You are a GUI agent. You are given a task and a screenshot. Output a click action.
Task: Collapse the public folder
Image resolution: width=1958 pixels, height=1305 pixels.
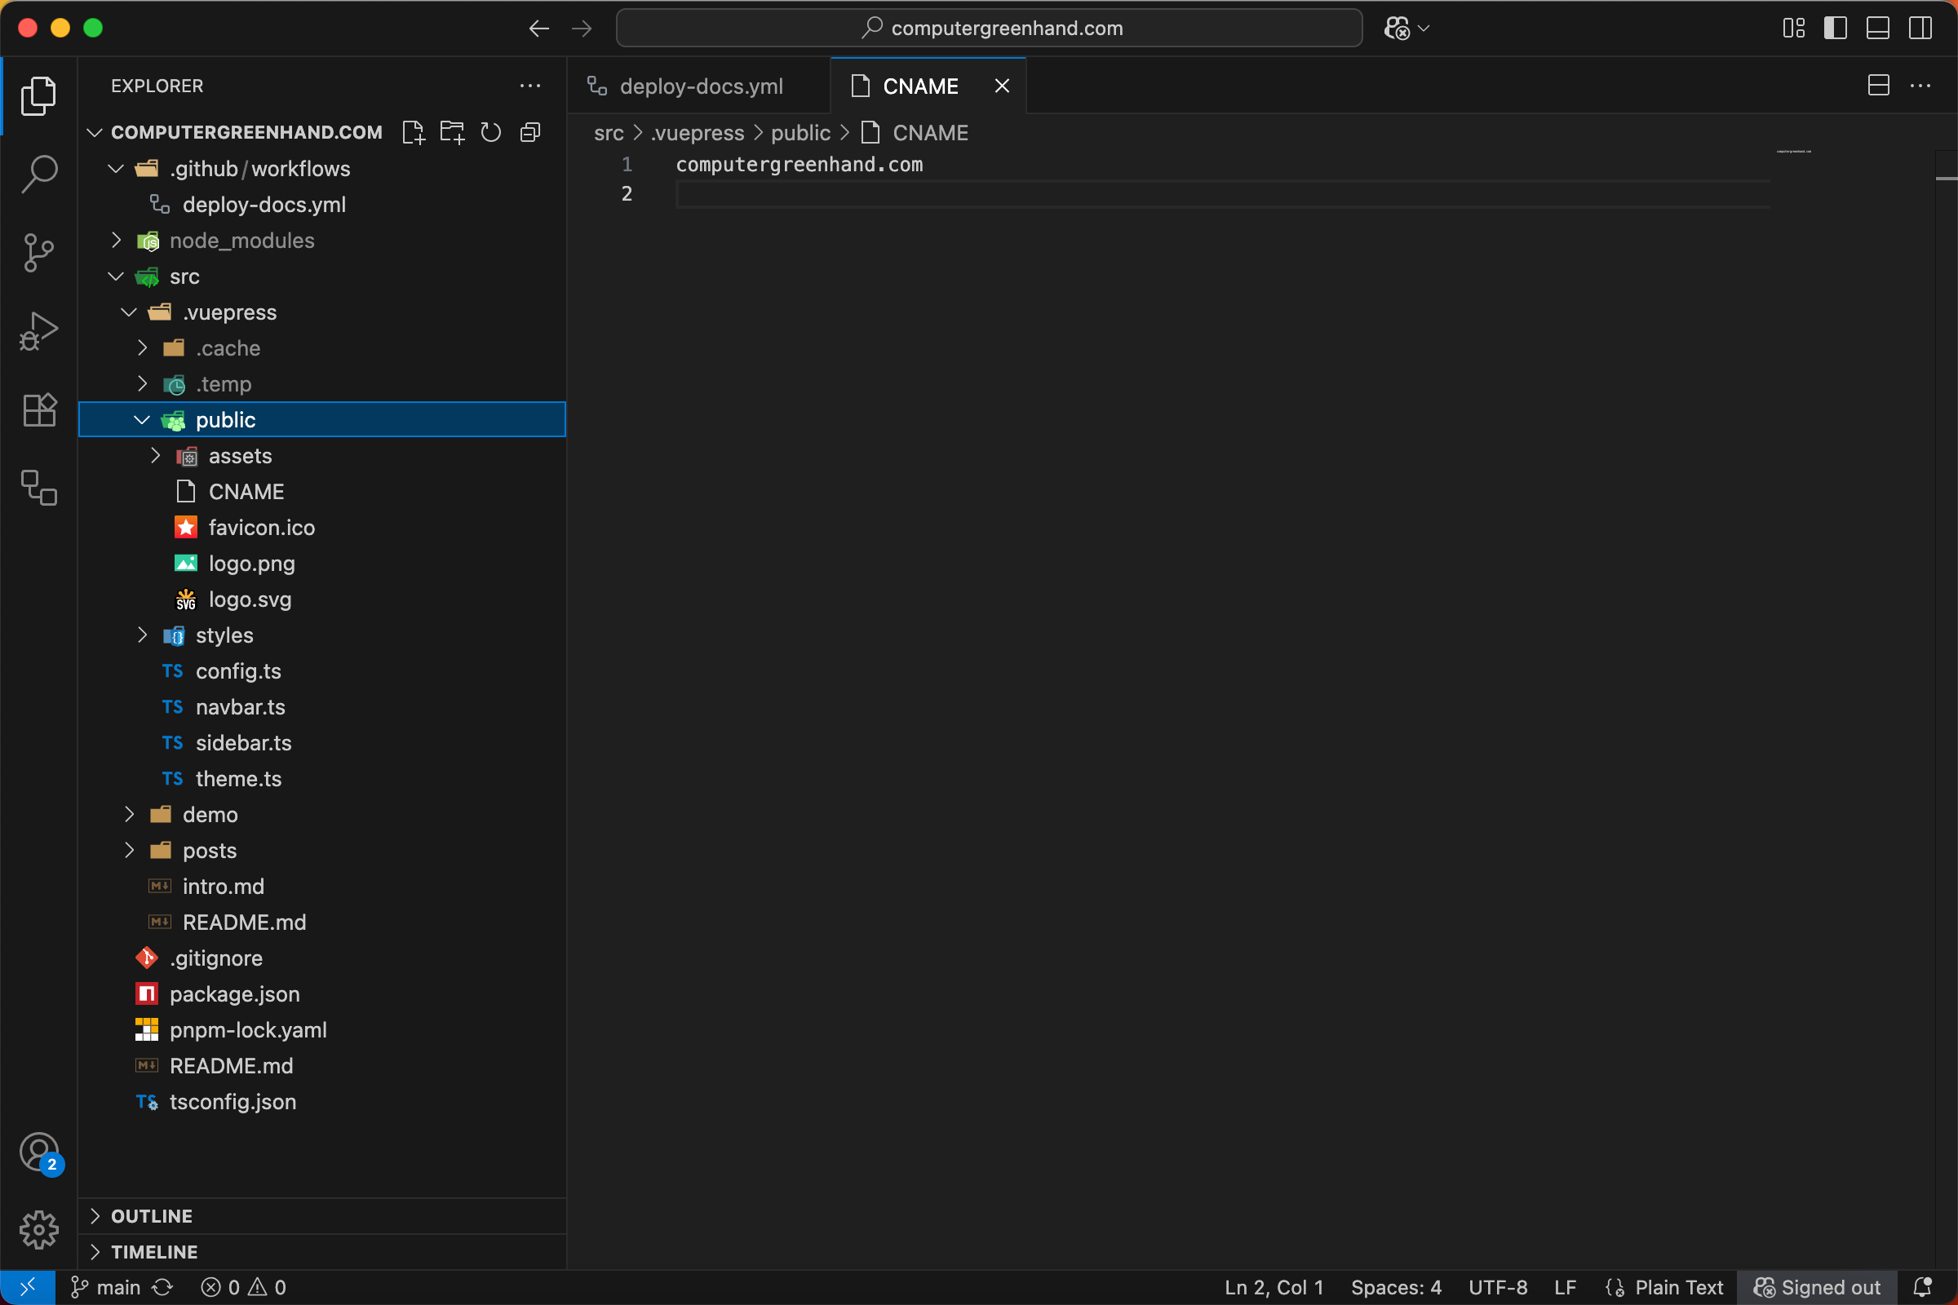[x=142, y=420]
